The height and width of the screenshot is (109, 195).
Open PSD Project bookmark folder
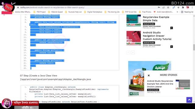tap(40, 12)
